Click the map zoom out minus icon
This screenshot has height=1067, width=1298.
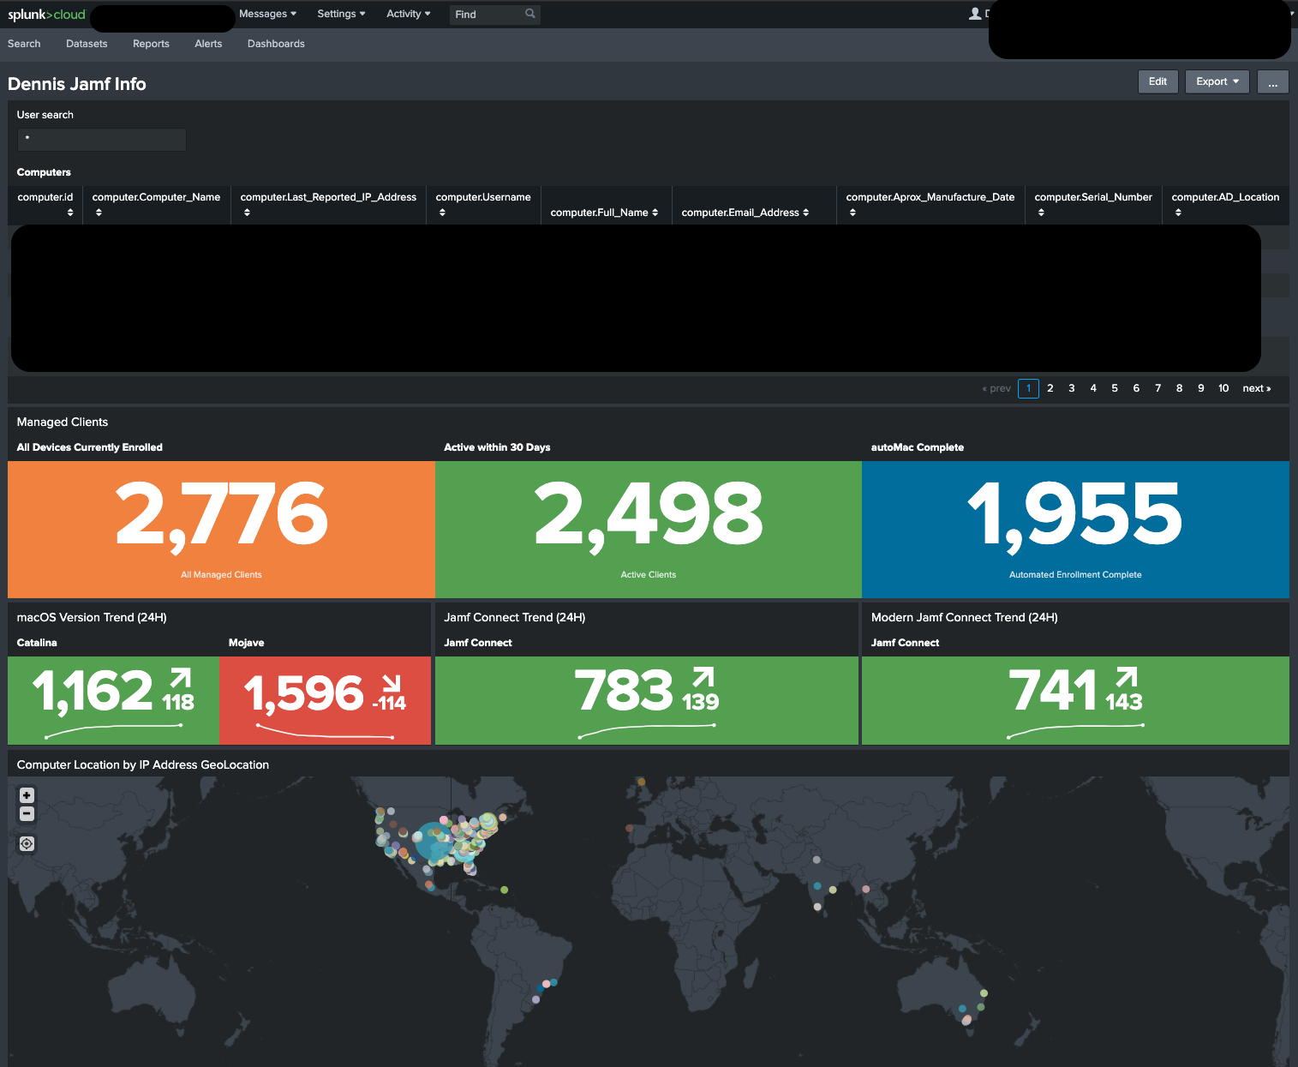tap(27, 813)
